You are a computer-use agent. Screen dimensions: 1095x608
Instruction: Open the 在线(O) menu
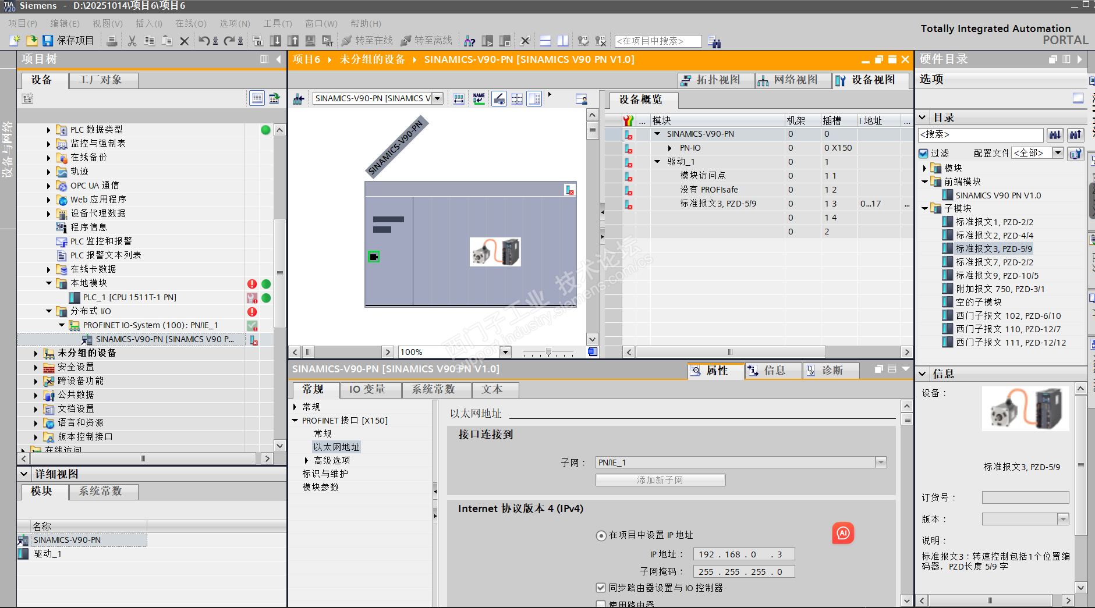click(x=191, y=24)
